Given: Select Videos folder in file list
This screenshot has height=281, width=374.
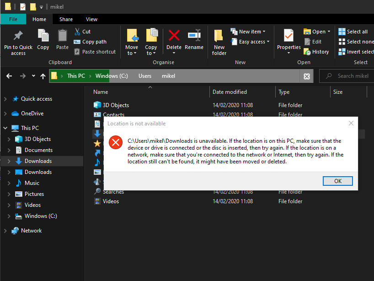Looking at the screenshot, I should click(x=111, y=201).
